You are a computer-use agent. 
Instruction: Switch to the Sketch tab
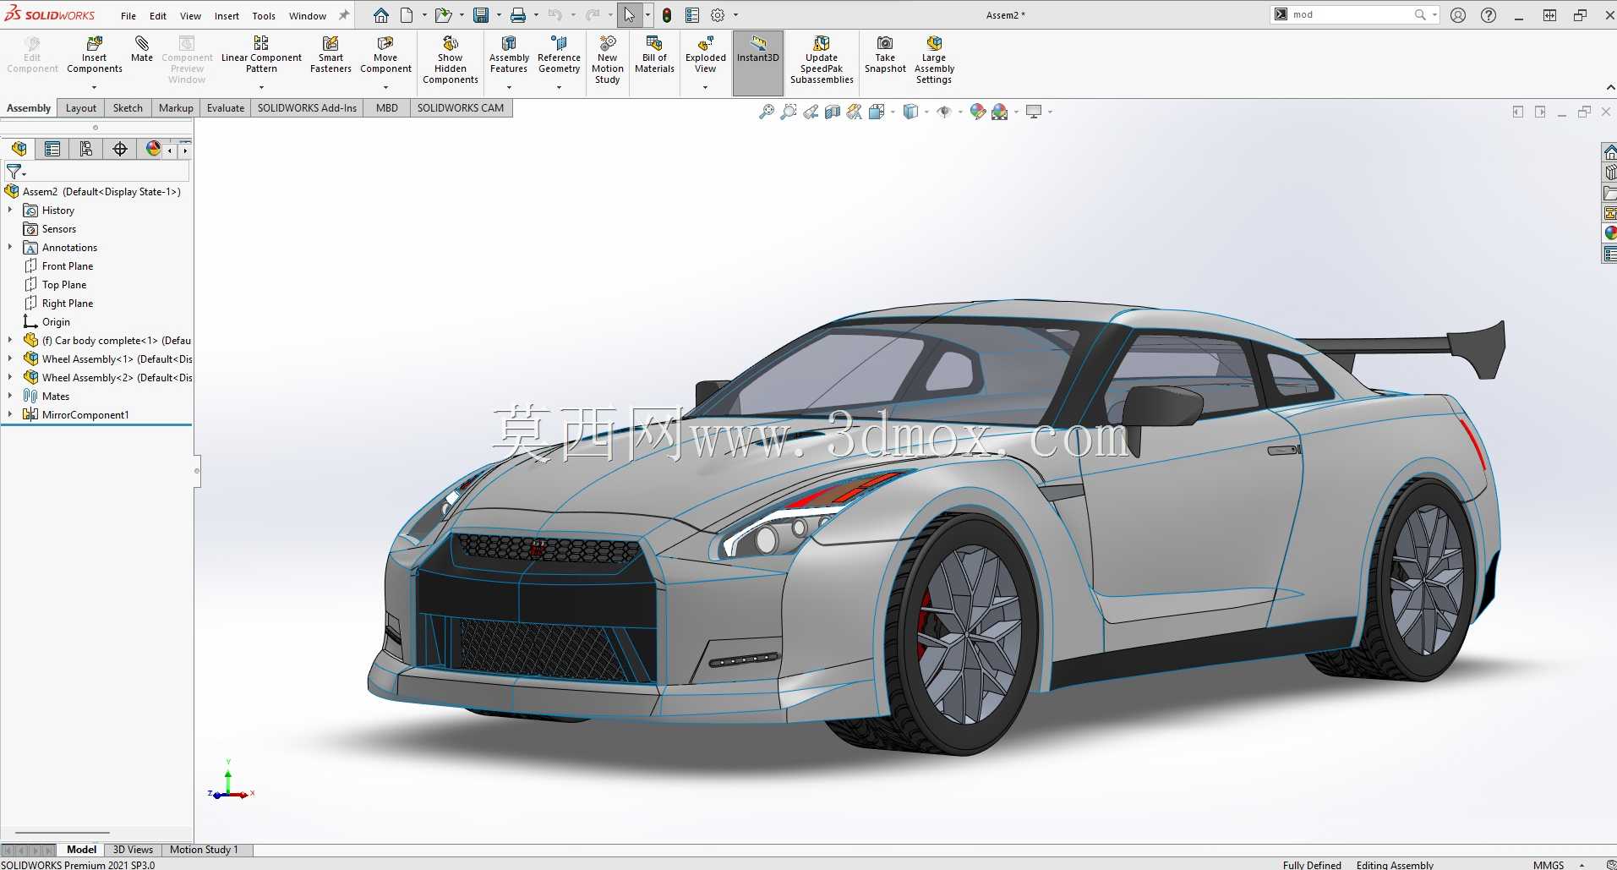[128, 108]
